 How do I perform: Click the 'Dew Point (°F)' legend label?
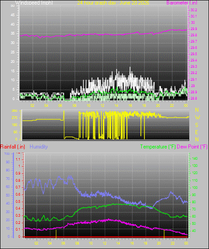tap(192, 147)
